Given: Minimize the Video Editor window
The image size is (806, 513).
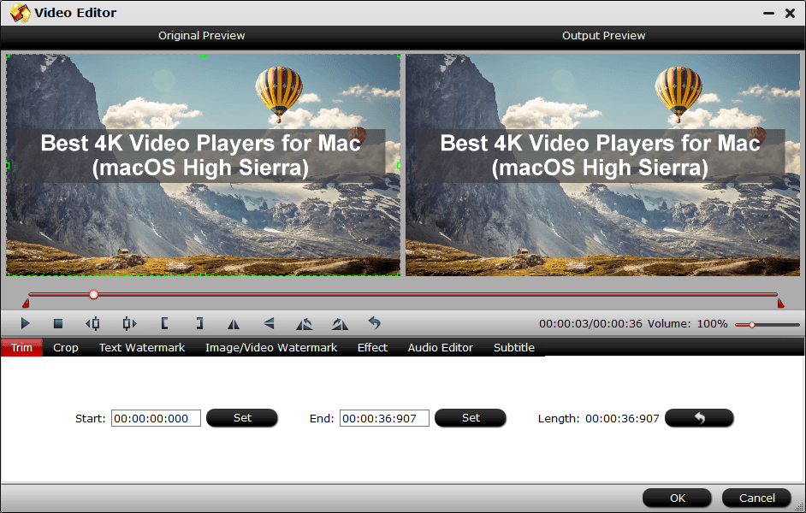Looking at the screenshot, I should pyautogui.click(x=768, y=14).
